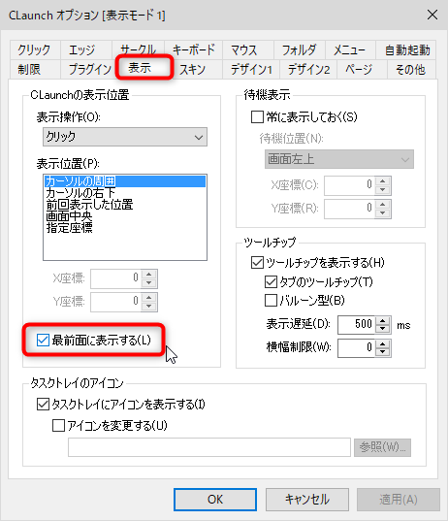Toggle ツールチップを表示する checkbox
Image resolution: width=448 pixels, height=521 pixels.
pyautogui.click(x=257, y=263)
